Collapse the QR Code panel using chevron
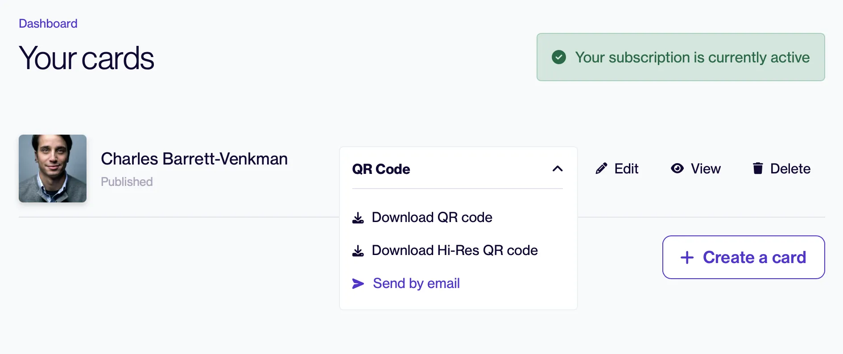Screen dimensions: 843x354 point(558,169)
